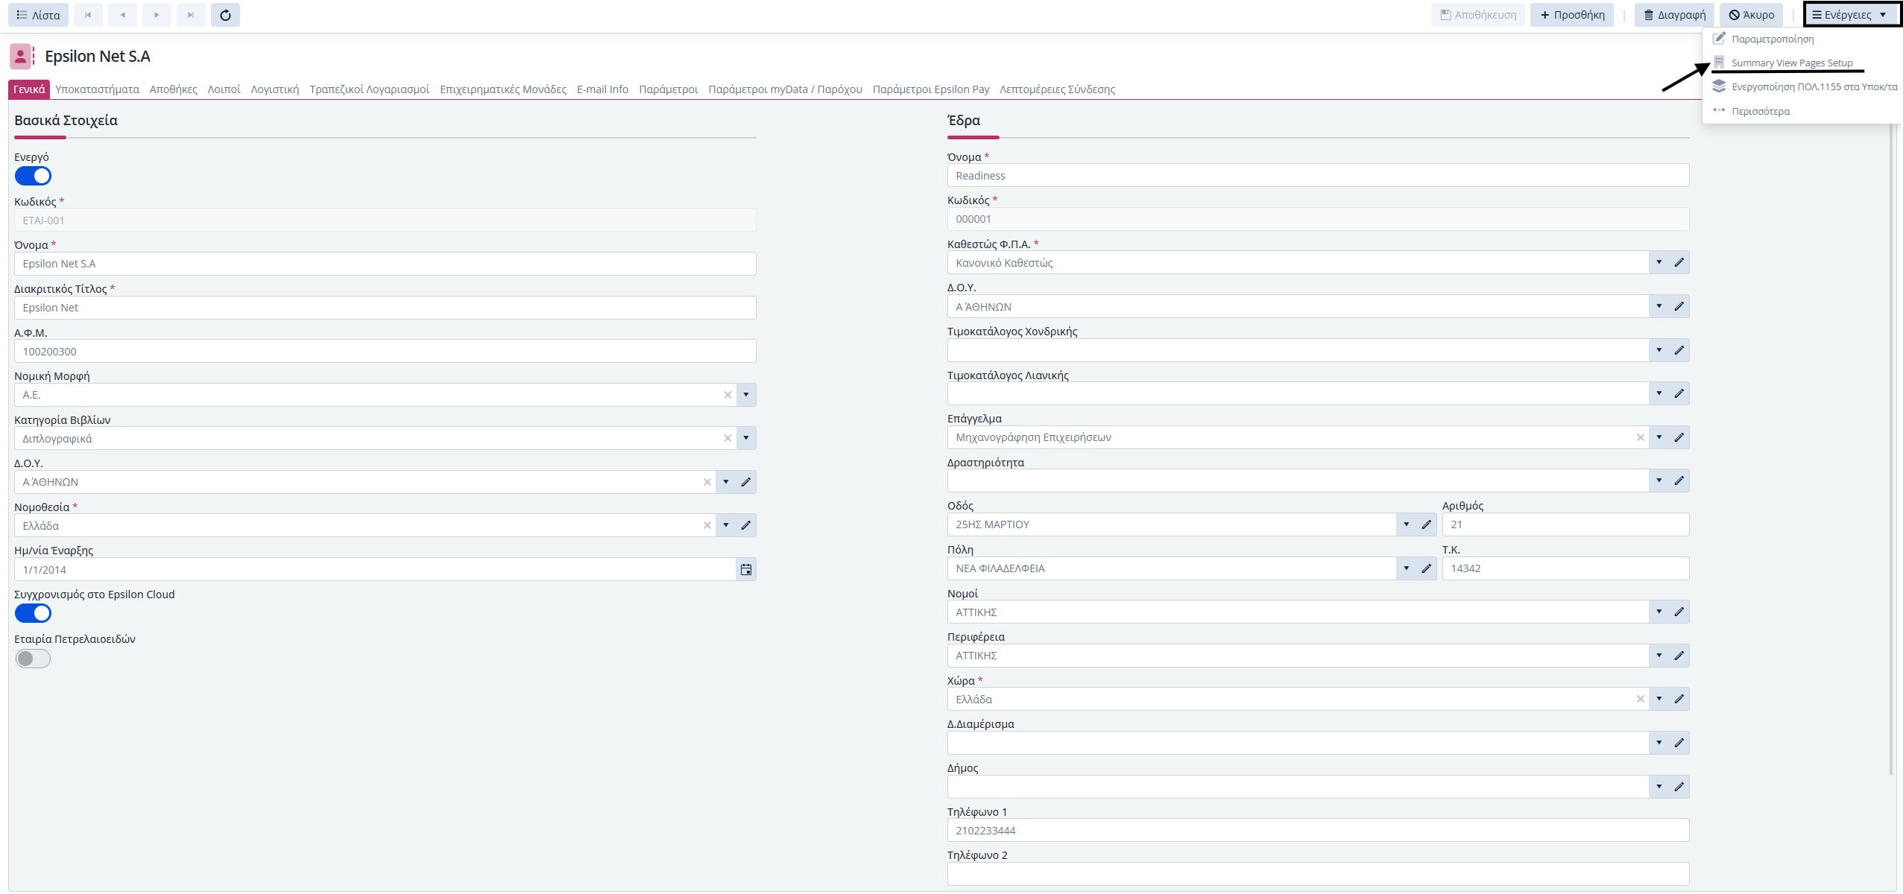This screenshot has width=1903, height=894.
Task: Go to last record navigation icon
Action: (x=191, y=15)
